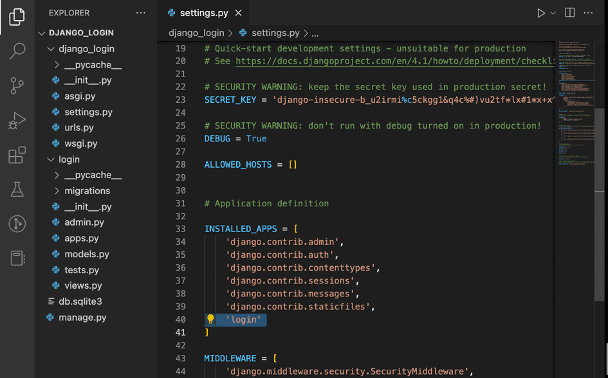Open the run options dropdown arrow

(553, 13)
